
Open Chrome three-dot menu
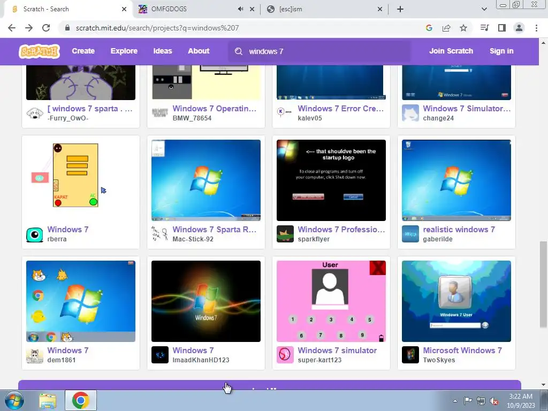click(536, 28)
